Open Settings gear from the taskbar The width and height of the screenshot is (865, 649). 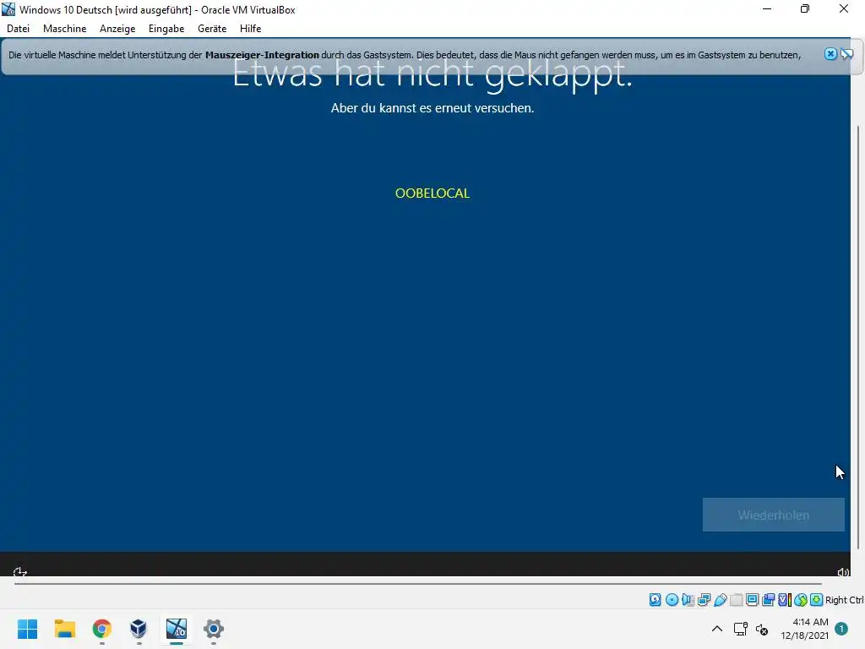(214, 629)
